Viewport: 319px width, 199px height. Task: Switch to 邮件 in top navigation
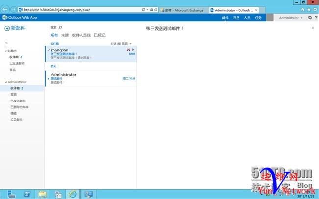point(225,18)
